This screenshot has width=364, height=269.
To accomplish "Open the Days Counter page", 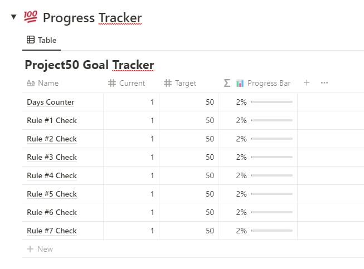I will pos(51,102).
